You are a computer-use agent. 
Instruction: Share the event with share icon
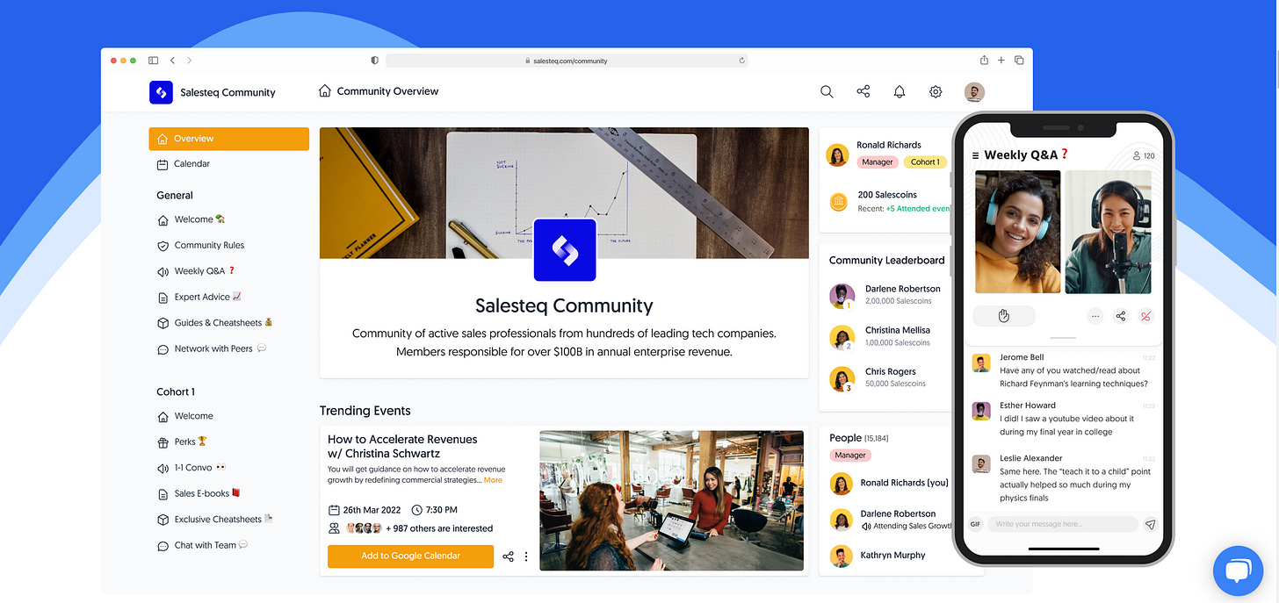point(508,556)
